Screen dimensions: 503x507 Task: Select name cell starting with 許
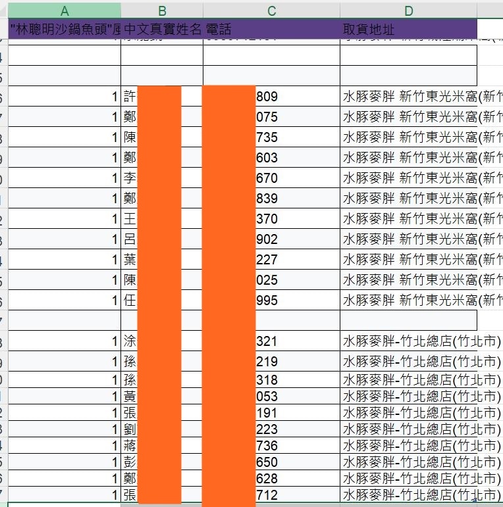click(x=162, y=96)
